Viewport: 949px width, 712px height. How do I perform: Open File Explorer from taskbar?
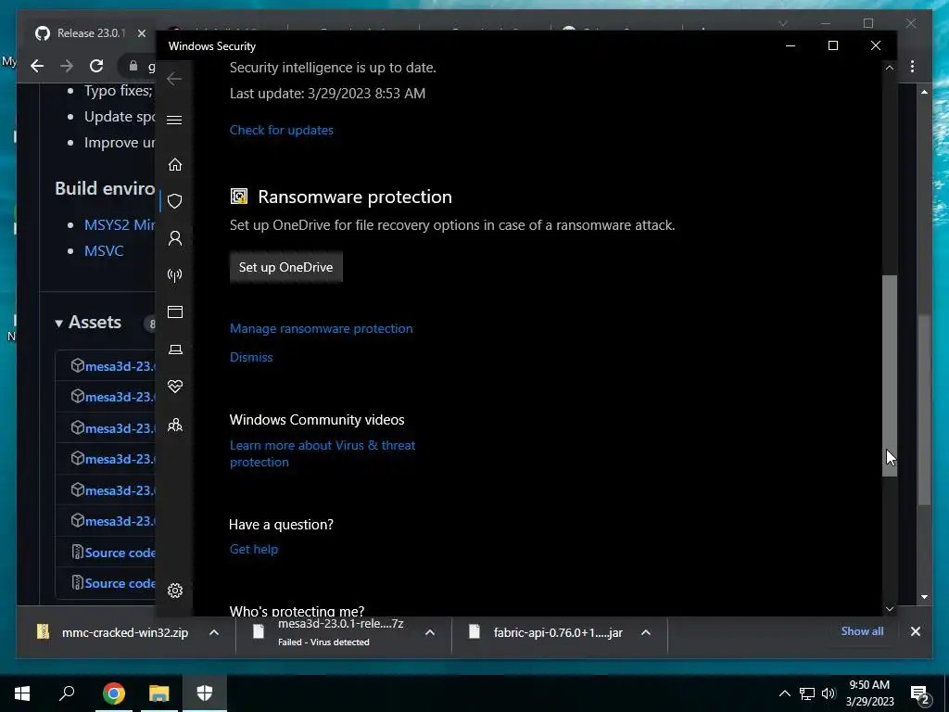tap(159, 693)
